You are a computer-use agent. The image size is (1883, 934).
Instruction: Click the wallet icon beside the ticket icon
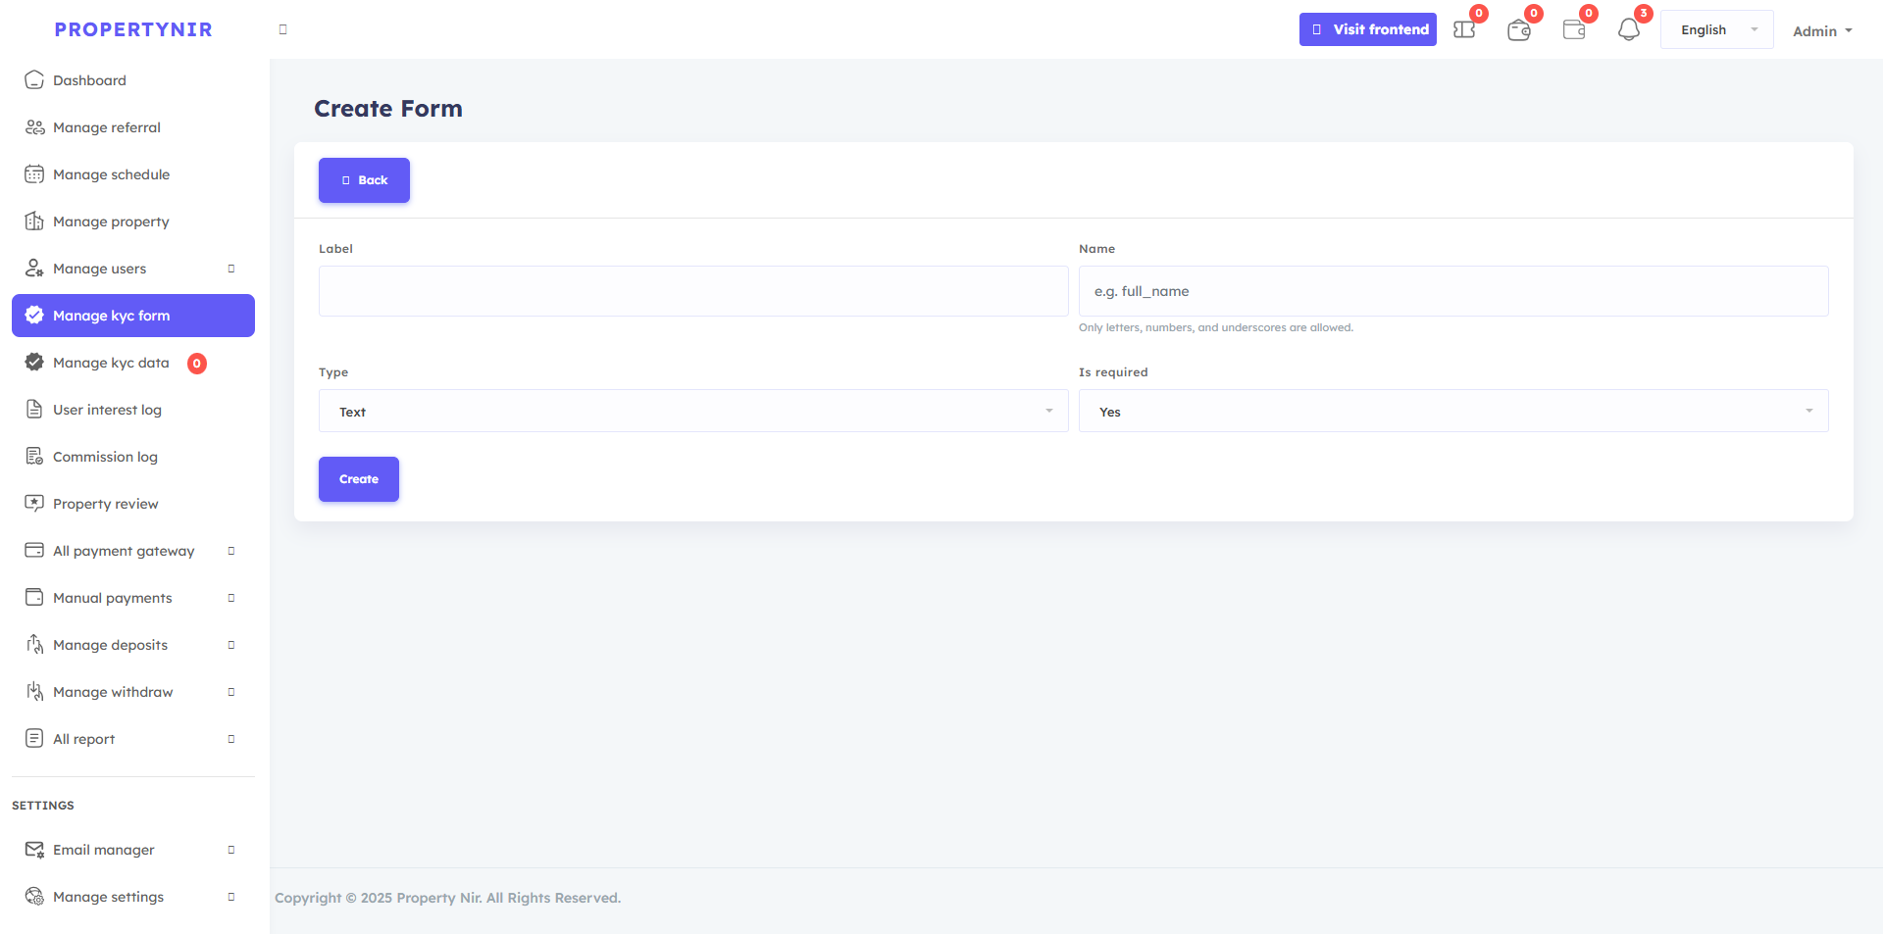[x=1519, y=30]
